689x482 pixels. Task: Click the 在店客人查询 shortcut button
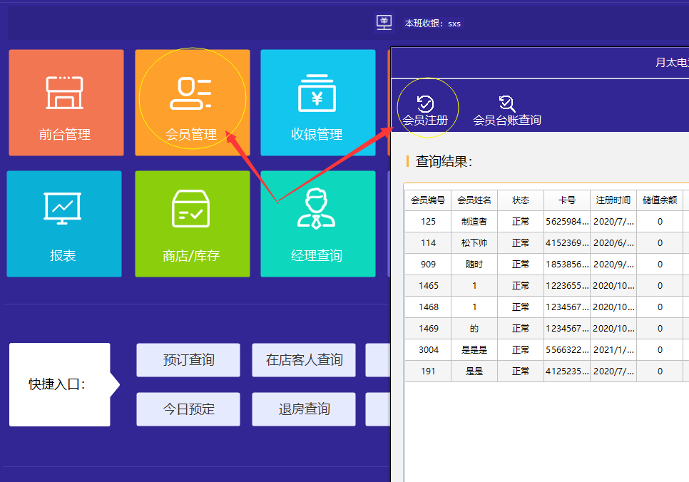[x=304, y=360]
